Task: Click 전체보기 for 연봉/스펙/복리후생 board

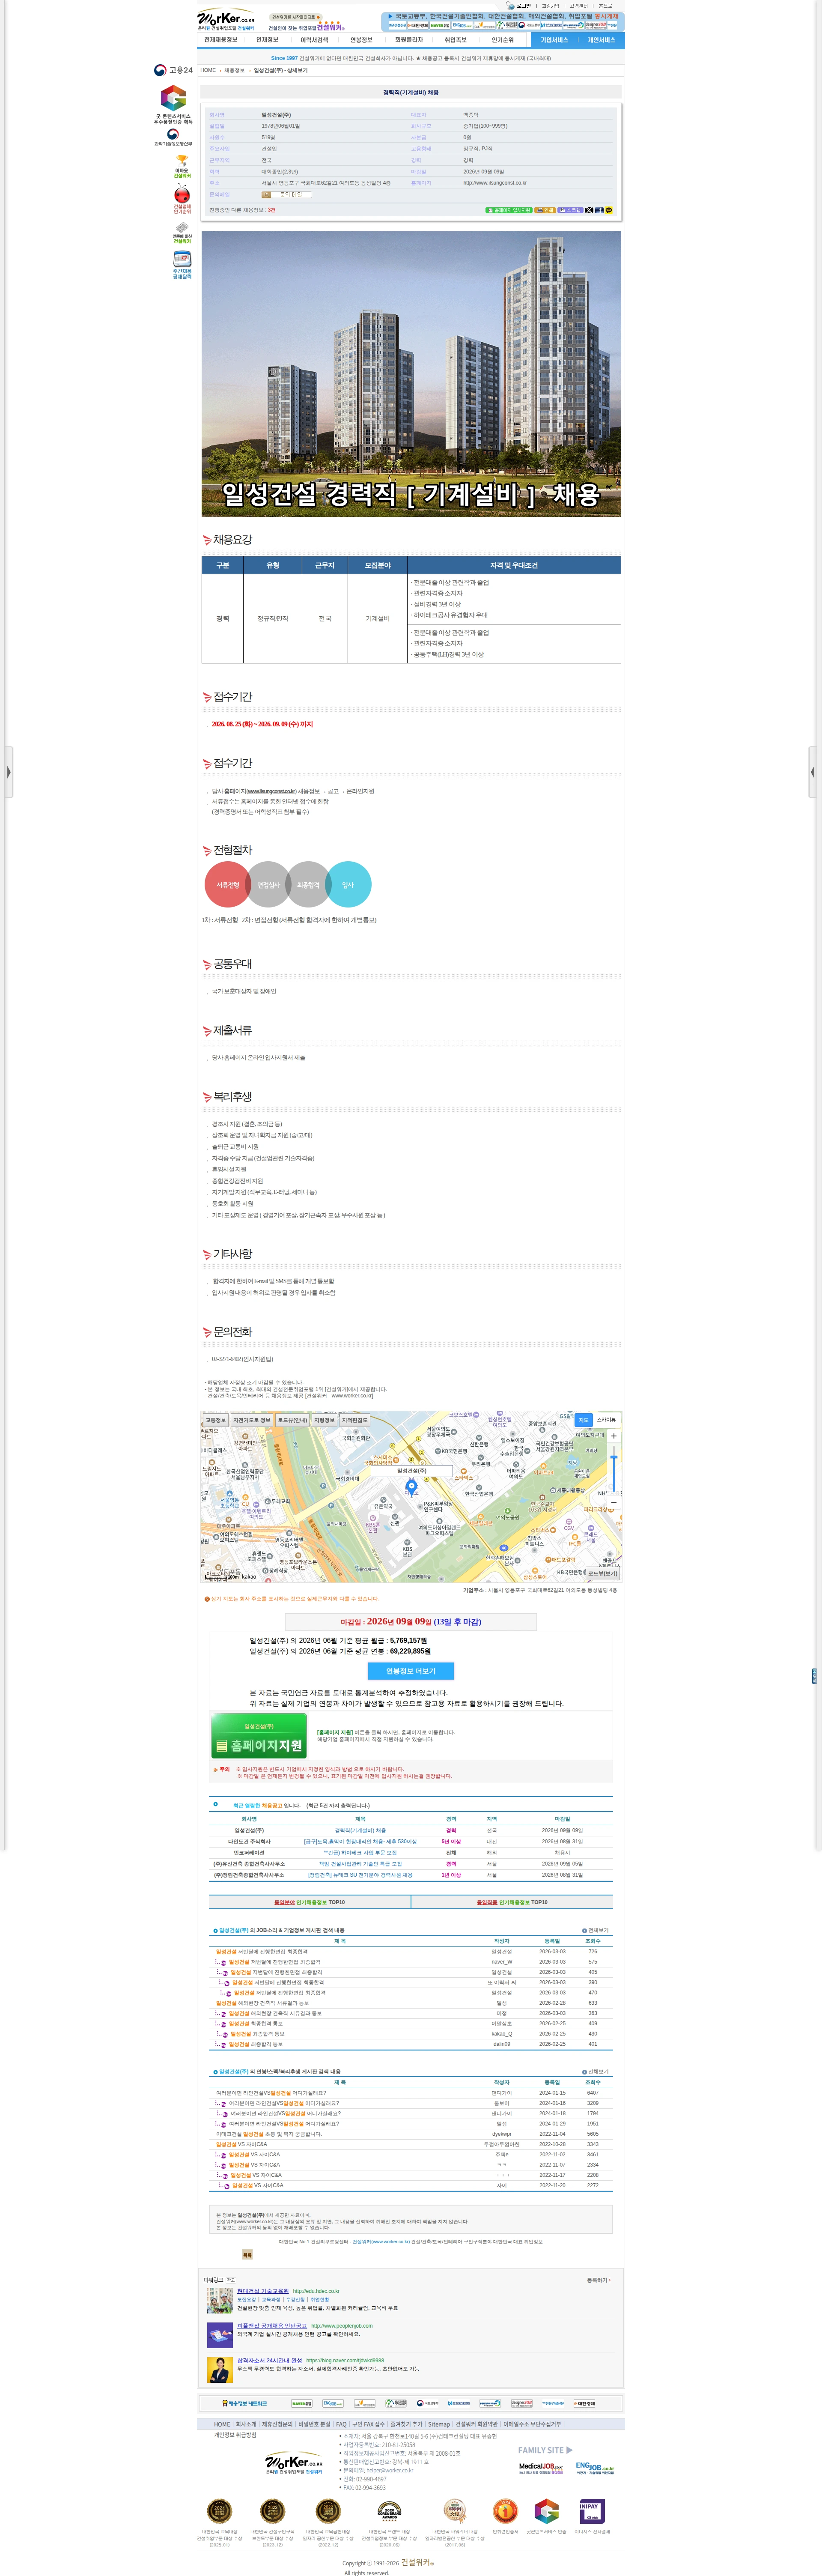Action: [596, 2071]
